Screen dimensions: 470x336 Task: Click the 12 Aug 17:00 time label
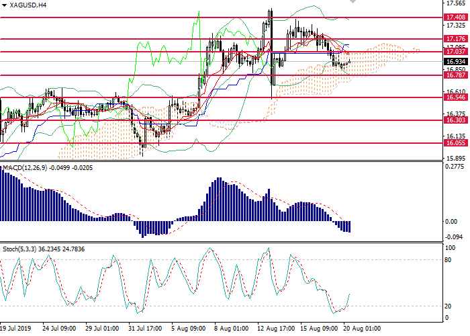click(x=275, y=330)
